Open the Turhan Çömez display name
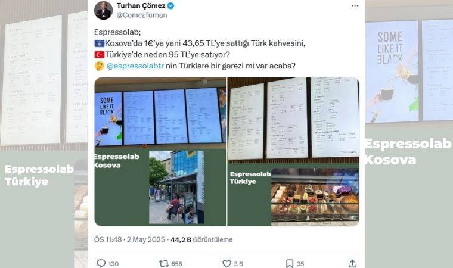453x268 pixels. point(141,5)
